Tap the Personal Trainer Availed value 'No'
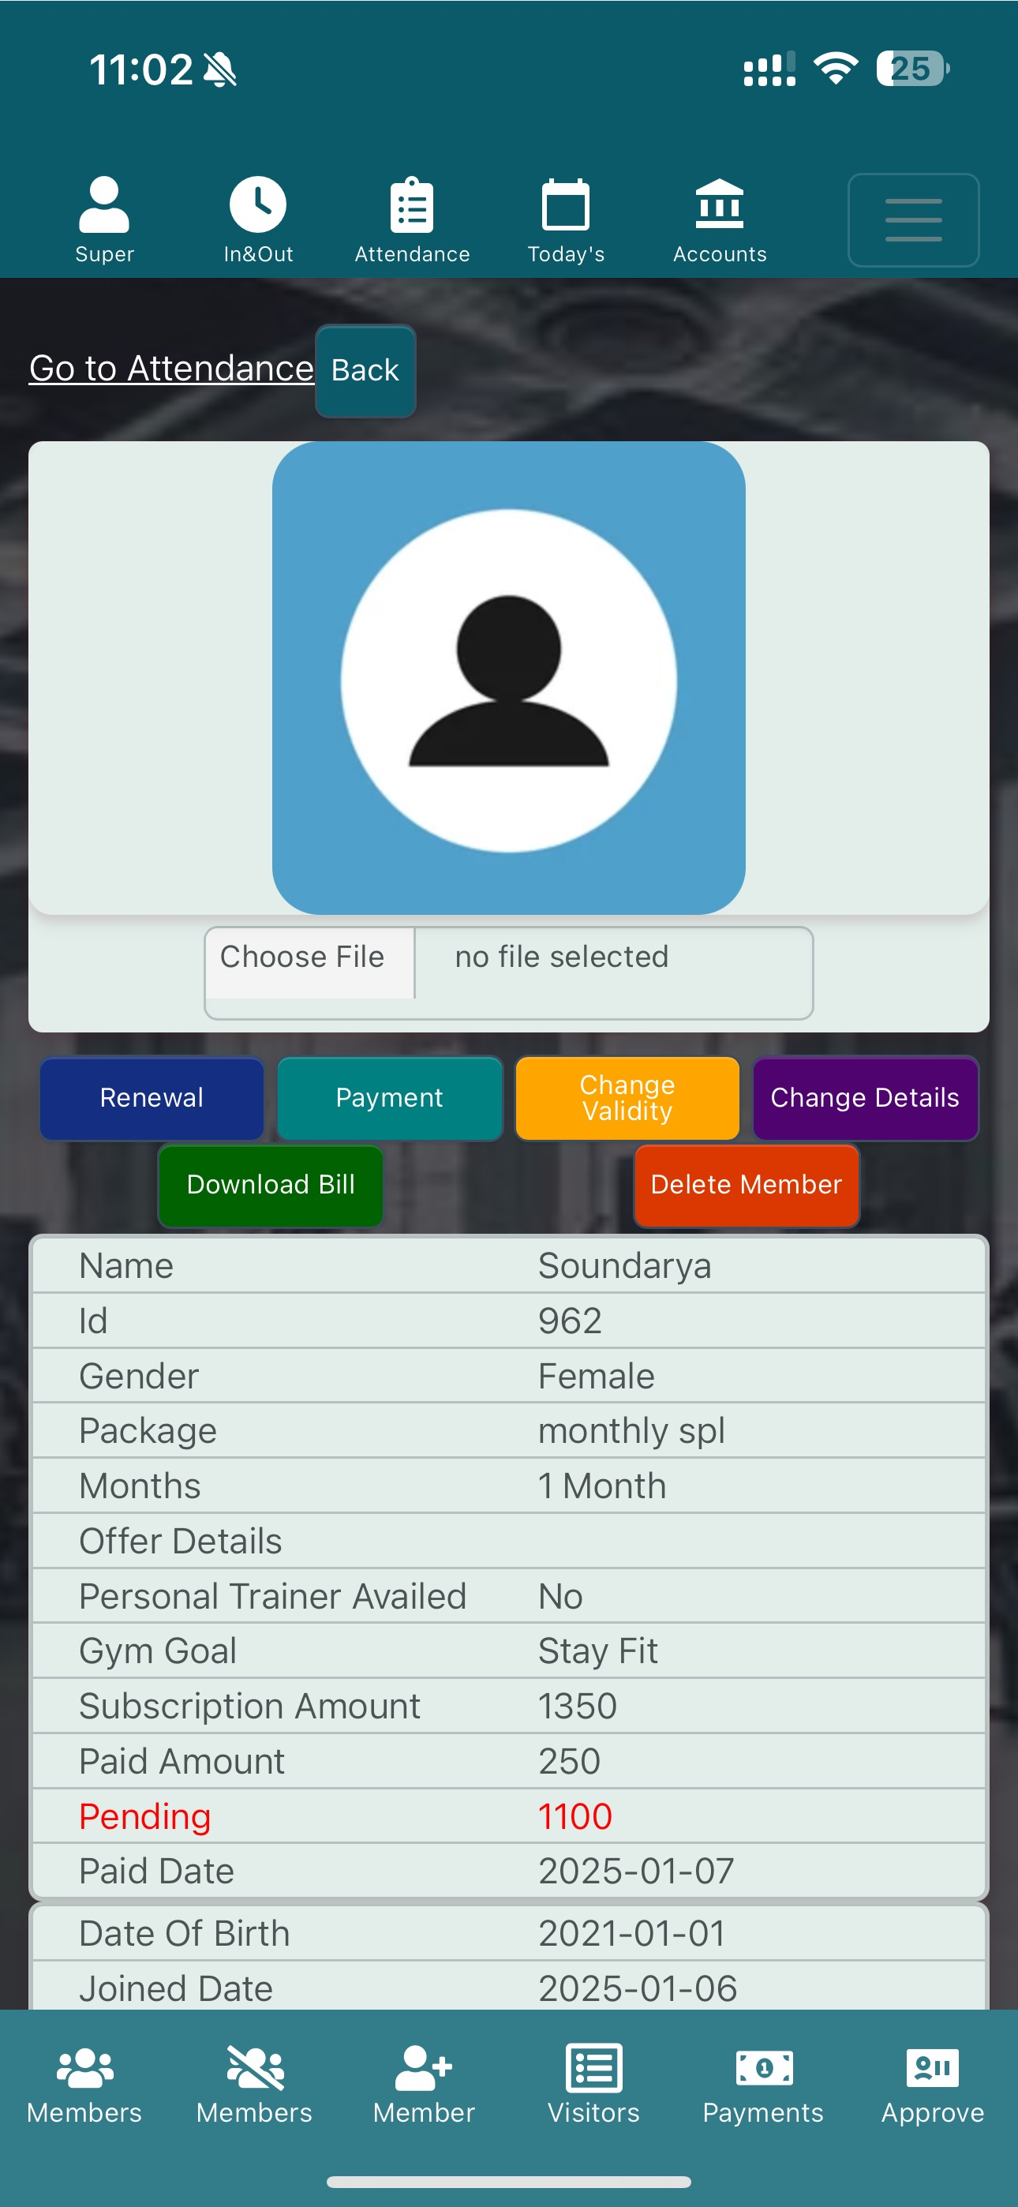This screenshot has width=1018, height=2207. tap(560, 1596)
